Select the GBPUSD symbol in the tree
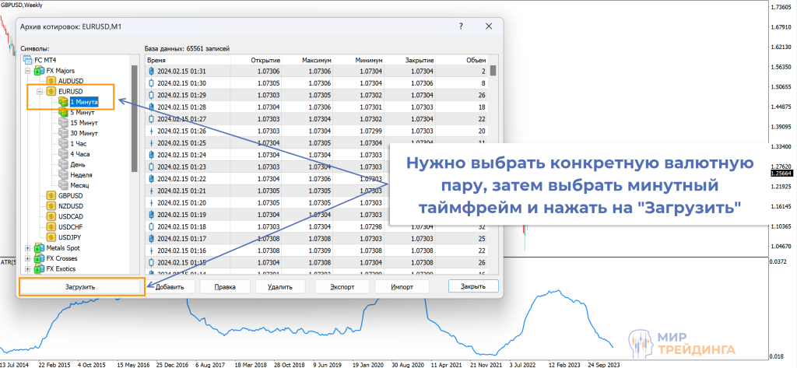This screenshot has width=797, height=368. (x=70, y=196)
